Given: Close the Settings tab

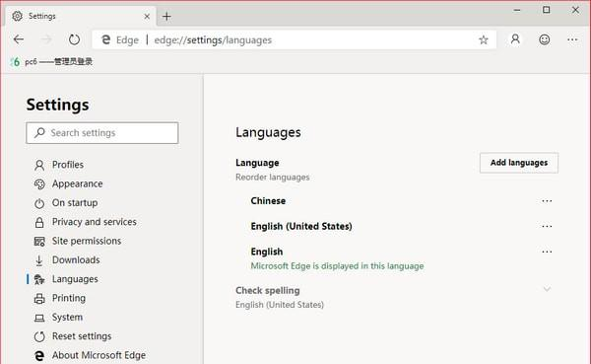Looking at the screenshot, I should coord(147,16).
